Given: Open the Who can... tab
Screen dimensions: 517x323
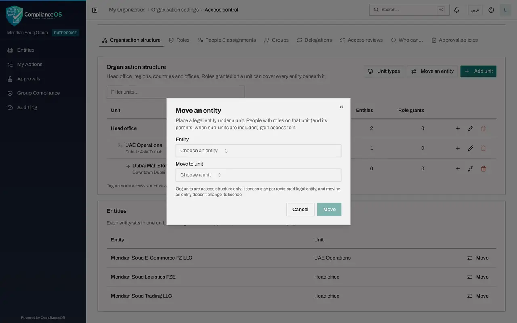Looking at the screenshot, I should (x=407, y=40).
